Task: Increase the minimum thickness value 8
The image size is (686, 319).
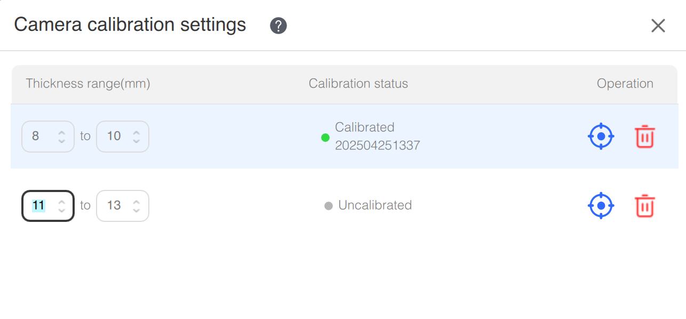Action: 61,132
